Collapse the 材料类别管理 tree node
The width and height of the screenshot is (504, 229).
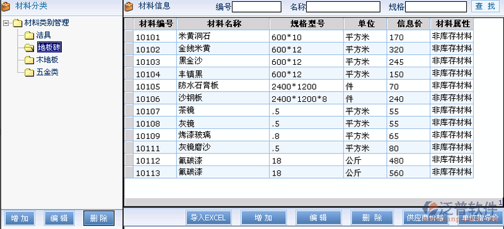click(x=6, y=23)
